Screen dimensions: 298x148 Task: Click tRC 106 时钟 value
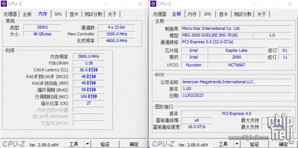[89, 97]
